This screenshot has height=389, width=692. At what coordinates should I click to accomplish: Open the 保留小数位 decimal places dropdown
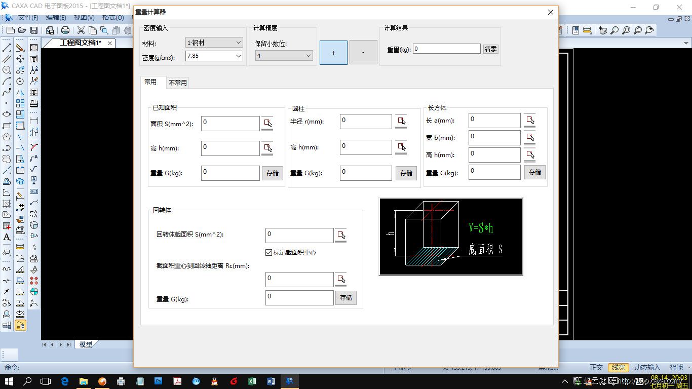click(x=284, y=56)
